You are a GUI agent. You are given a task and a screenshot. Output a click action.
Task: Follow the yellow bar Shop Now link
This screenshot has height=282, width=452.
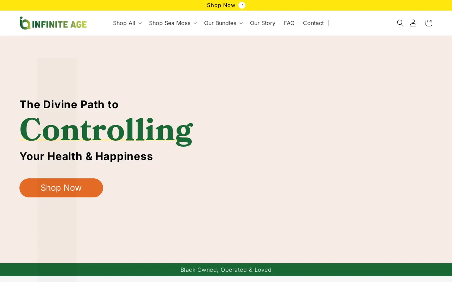click(221, 5)
